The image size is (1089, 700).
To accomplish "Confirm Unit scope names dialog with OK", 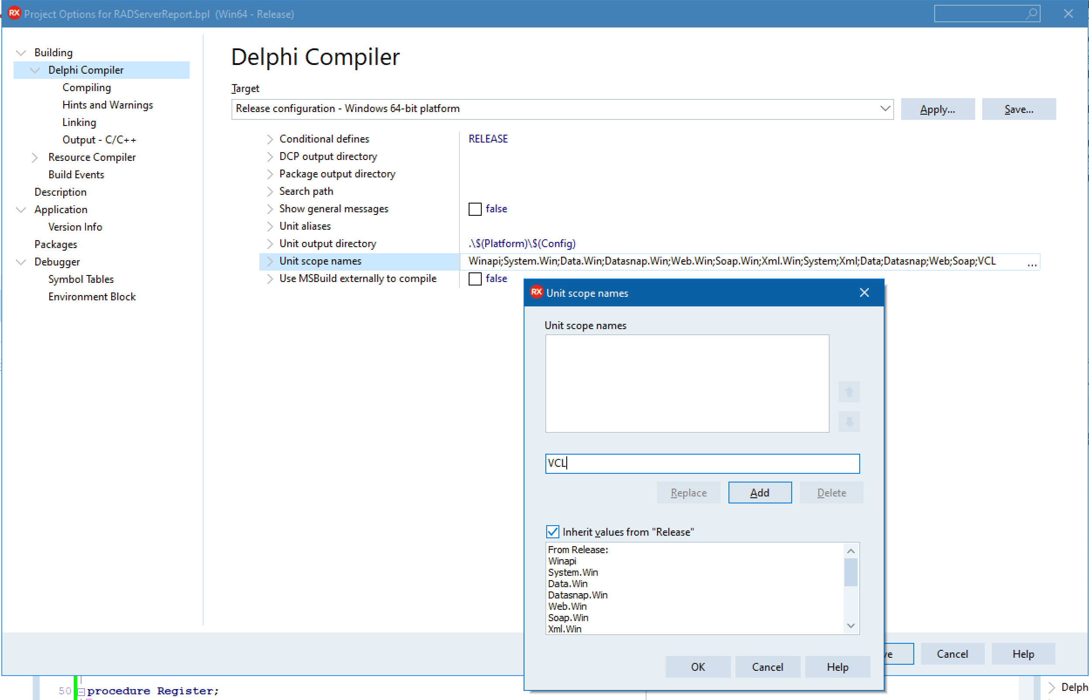I will click(698, 667).
